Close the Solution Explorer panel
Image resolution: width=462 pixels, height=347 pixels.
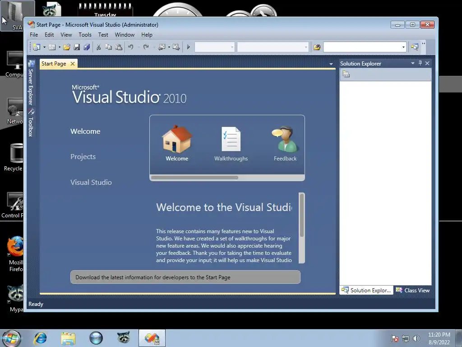point(427,63)
